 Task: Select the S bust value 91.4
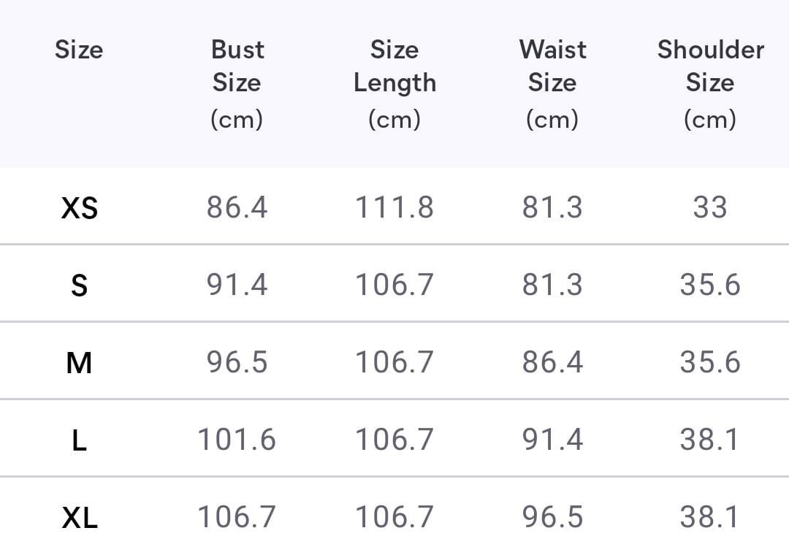tap(237, 284)
